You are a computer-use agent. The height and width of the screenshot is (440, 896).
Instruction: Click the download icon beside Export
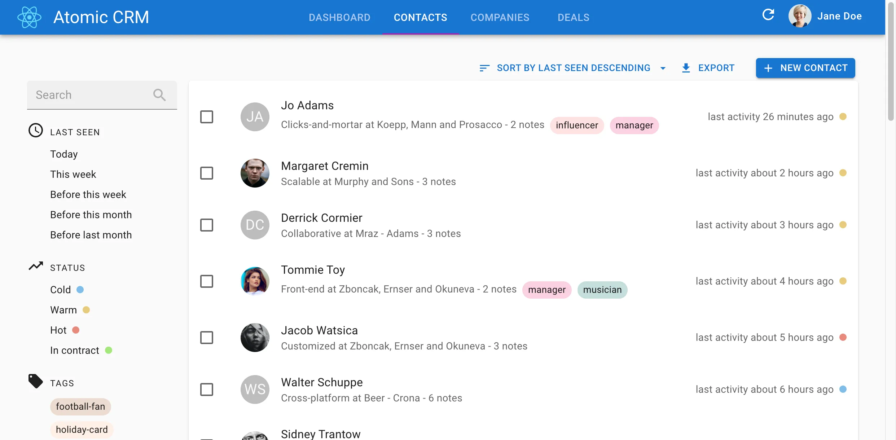coord(685,68)
